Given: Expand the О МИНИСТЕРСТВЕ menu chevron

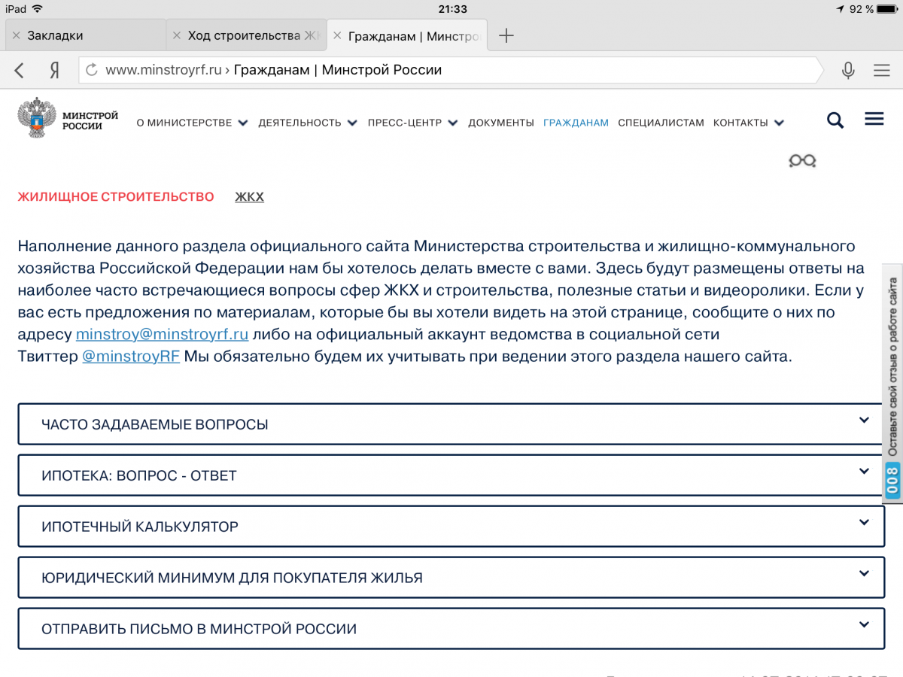Looking at the screenshot, I should [242, 123].
